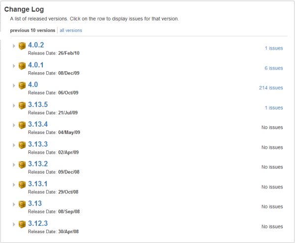
Task: Click the package icon beside version 3.13.2
Action: (x=22, y=165)
